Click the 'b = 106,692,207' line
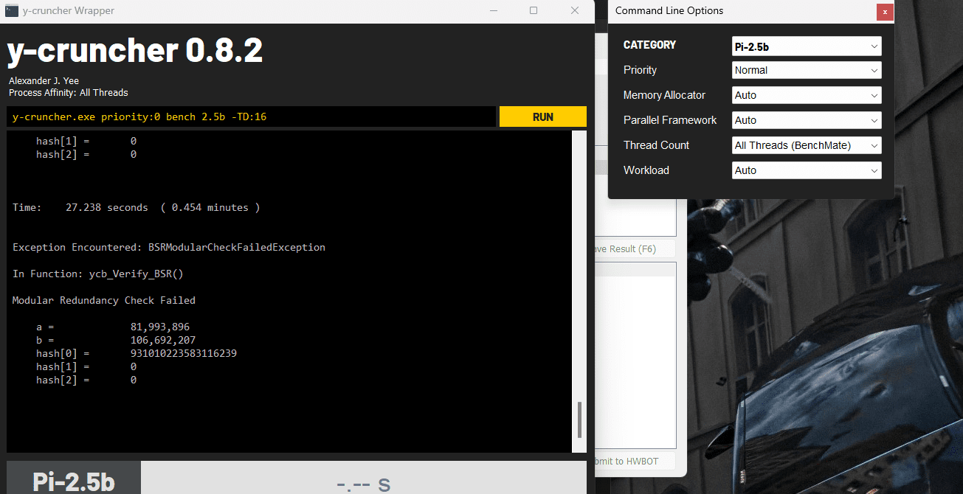Image resolution: width=963 pixels, height=494 pixels. pos(116,341)
